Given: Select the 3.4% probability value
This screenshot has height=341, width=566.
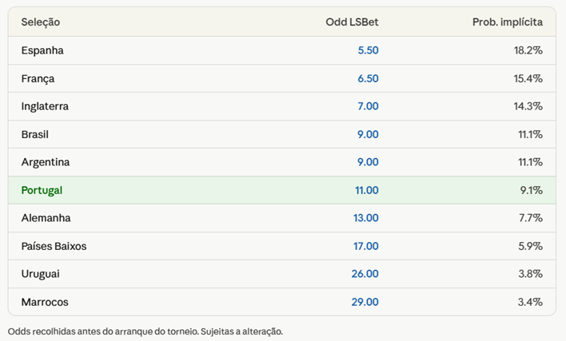Looking at the screenshot, I should tap(531, 302).
